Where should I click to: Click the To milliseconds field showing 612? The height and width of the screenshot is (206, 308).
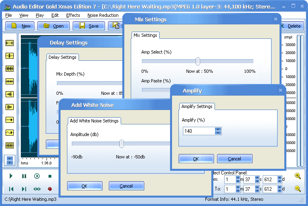point(270,189)
